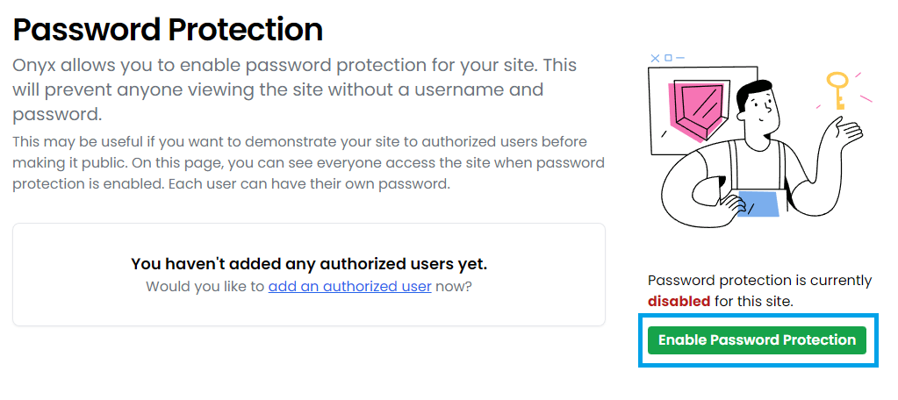The height and width of the screenshot is (400, 898).
Task: Click the yellow key icon in the illustration
Action: 837,90
